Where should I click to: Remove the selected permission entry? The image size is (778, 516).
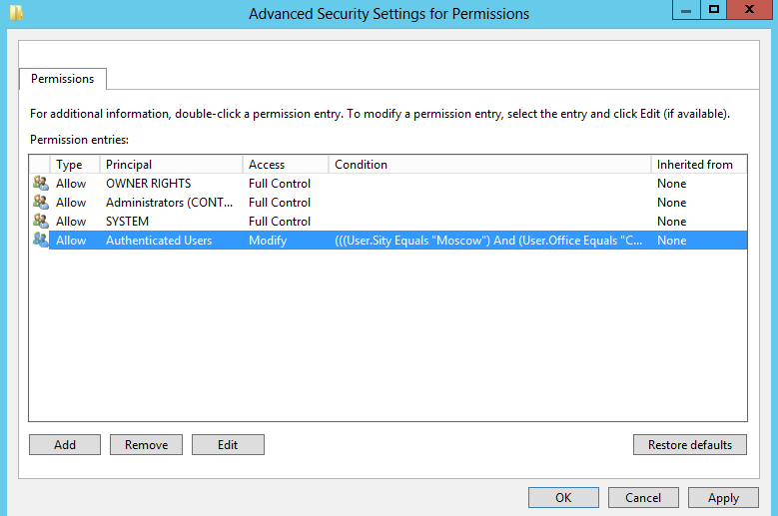coord(147,444)
